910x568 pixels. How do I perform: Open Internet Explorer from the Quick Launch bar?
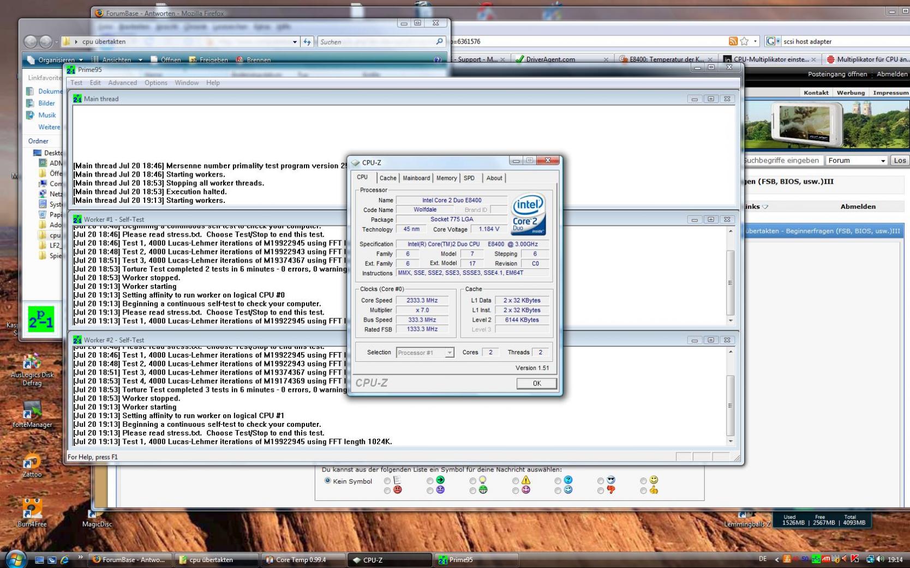click(64, 560)
